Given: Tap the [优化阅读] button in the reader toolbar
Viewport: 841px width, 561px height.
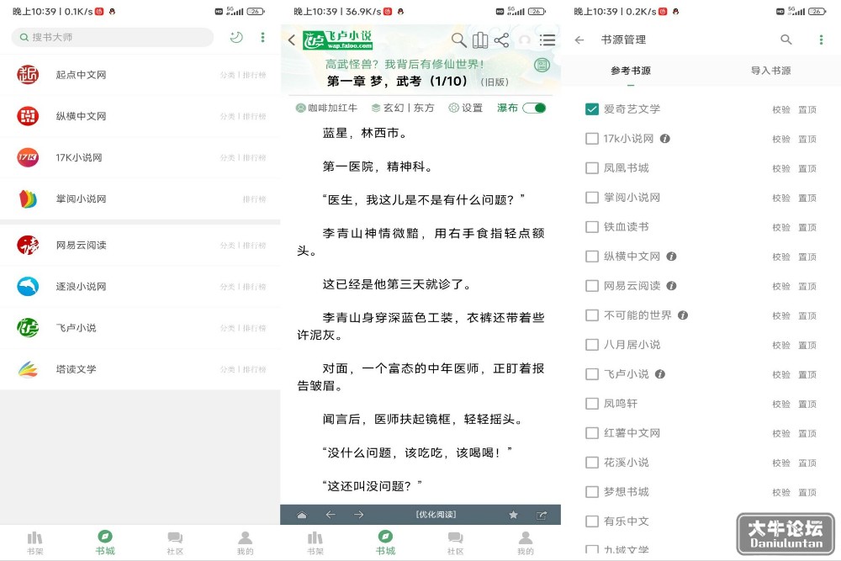Looking at the screenshot, I should pyautogui.click(x=436, y=515).
